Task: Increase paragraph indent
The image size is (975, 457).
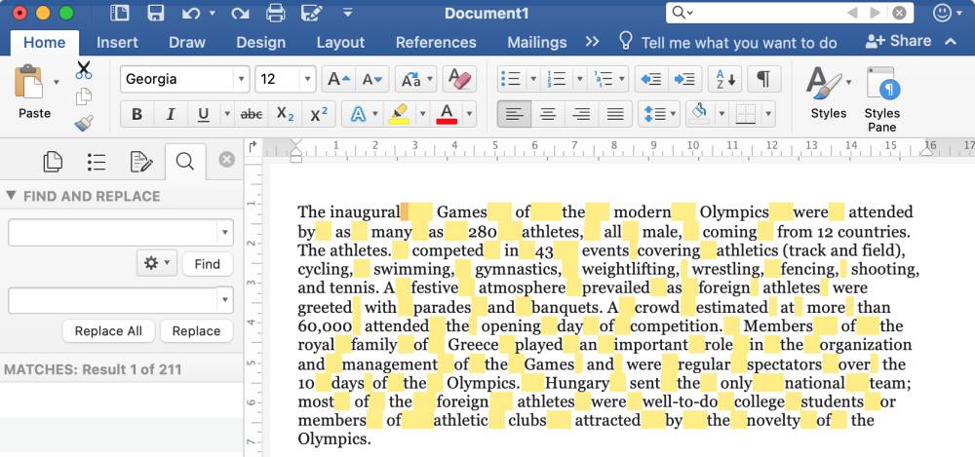Action: 684,79
